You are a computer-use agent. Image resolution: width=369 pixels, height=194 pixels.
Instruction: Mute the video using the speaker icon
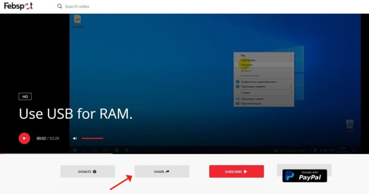click(x=75, y=138)
